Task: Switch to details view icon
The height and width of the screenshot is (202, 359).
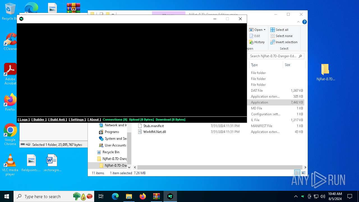Action: point(297,173)
